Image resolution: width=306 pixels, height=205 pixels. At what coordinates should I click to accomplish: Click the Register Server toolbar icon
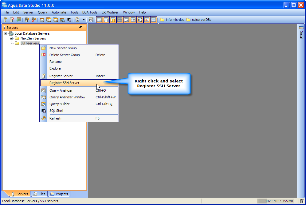coord(5,20)
